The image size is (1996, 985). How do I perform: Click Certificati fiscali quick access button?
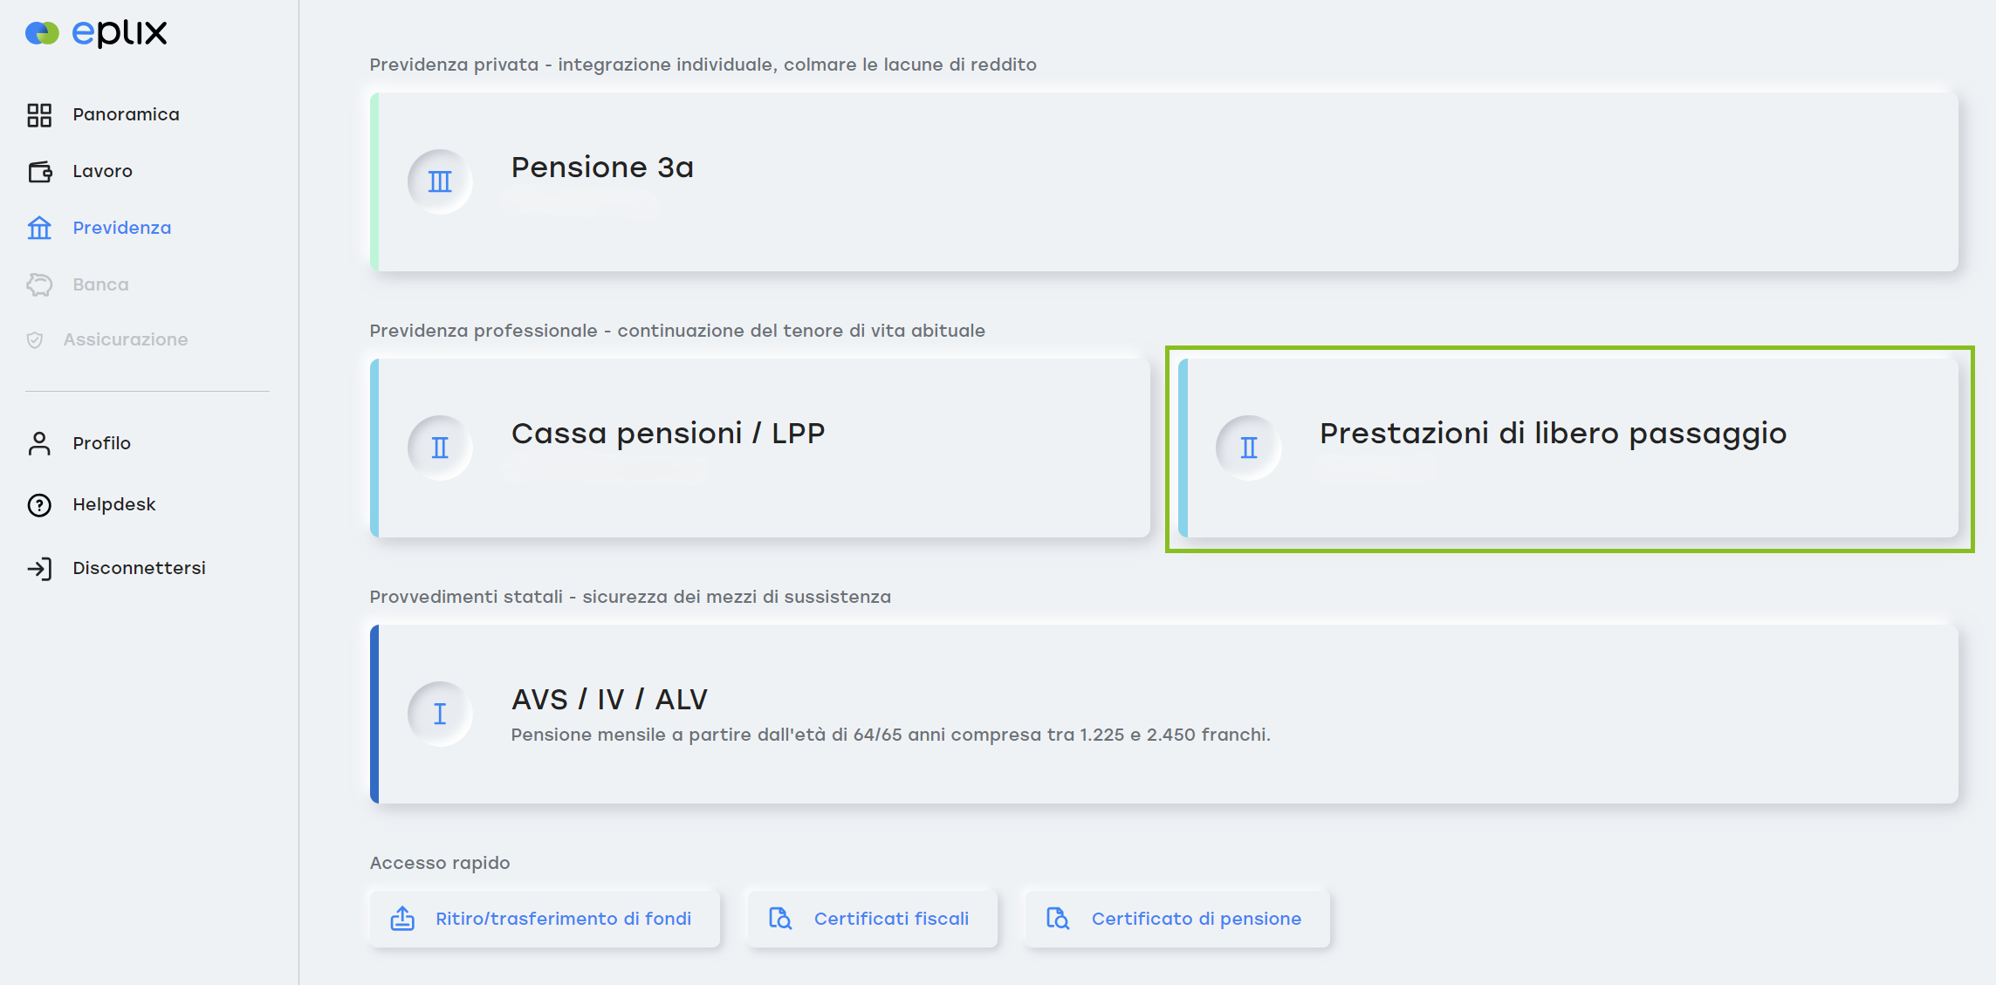(x=872, y=919)
